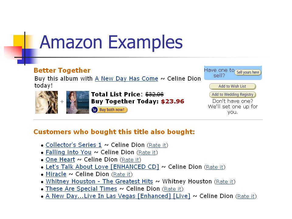The width and height of the screenshot is (292, 219).
Task: Open Collector's Series 1 album link
Action: click(74, 145)
